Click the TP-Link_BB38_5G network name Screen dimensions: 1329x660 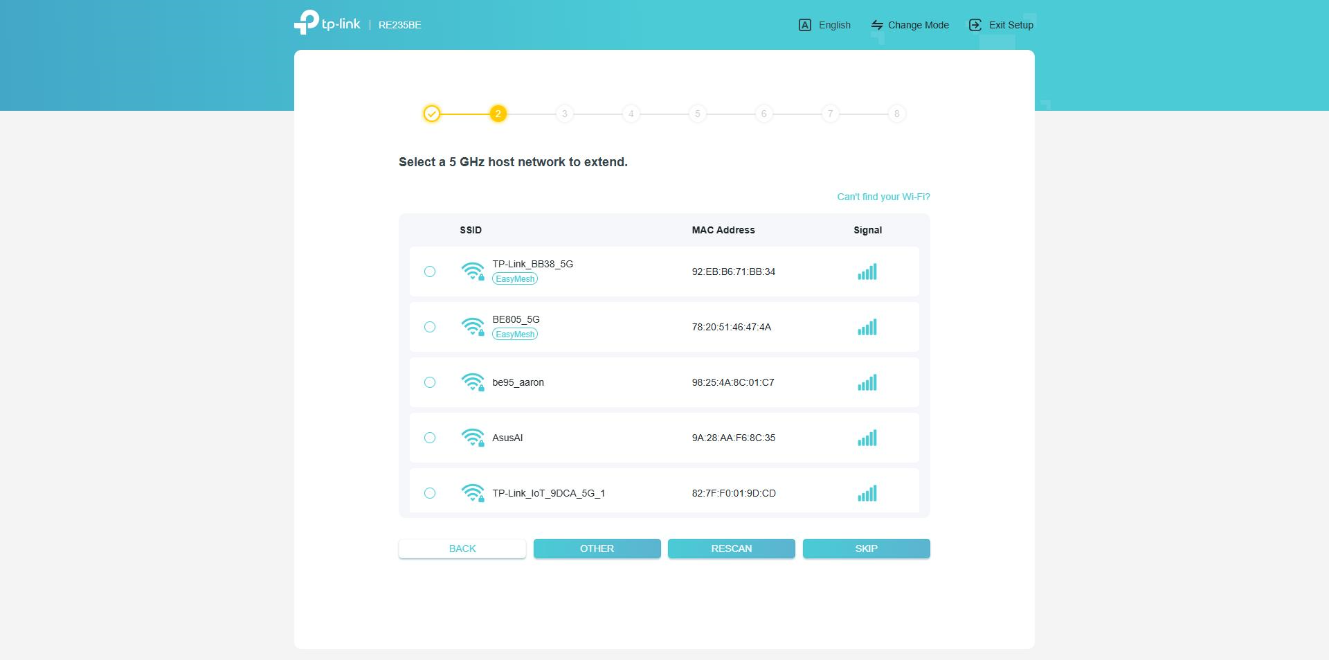tap(532, 264)
